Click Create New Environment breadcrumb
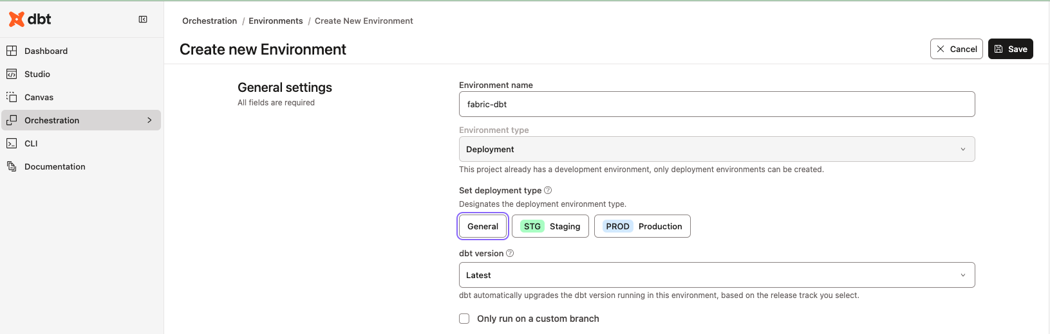 point(364,21)
